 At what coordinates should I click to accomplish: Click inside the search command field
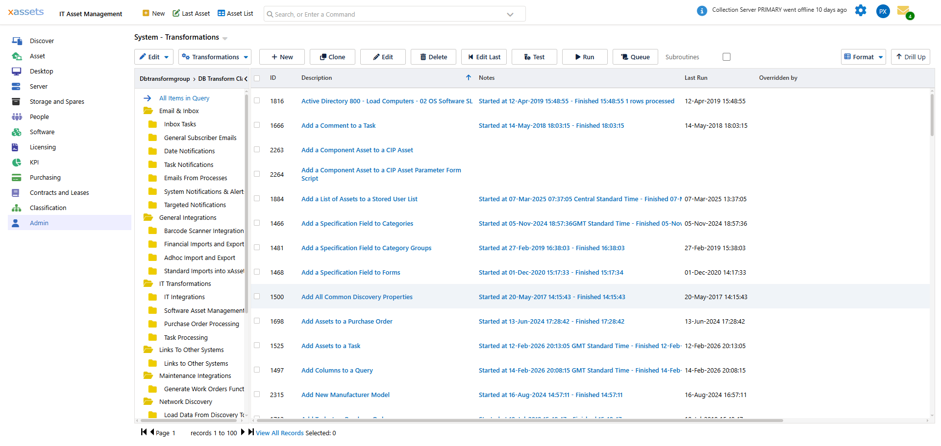tap(382, 14)
